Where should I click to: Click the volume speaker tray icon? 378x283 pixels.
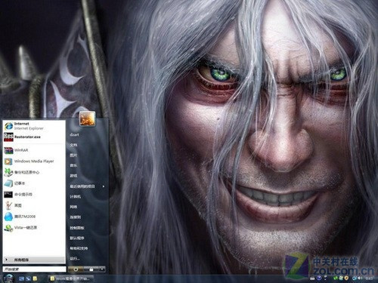click(360, 278)
